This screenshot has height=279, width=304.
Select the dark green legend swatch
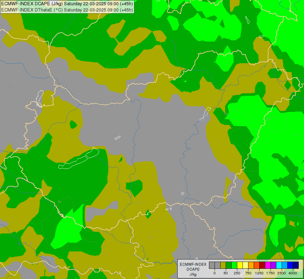click(229, 265)
